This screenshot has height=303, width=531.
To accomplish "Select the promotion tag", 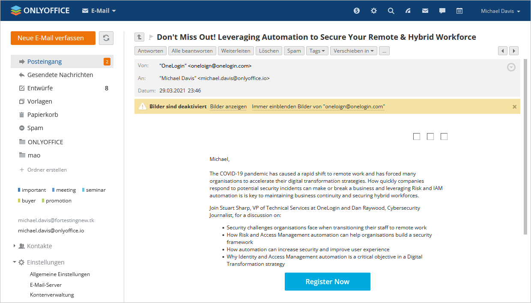I will (57, 201).
